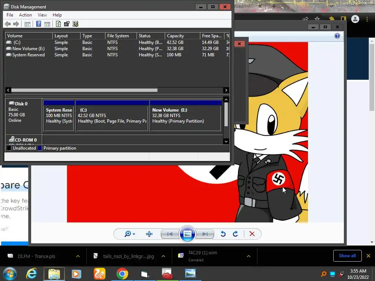The width and height of the screenshot is (375, 281).
Task: Click the disk settings toolbar icon with gear
Action: 75,24
